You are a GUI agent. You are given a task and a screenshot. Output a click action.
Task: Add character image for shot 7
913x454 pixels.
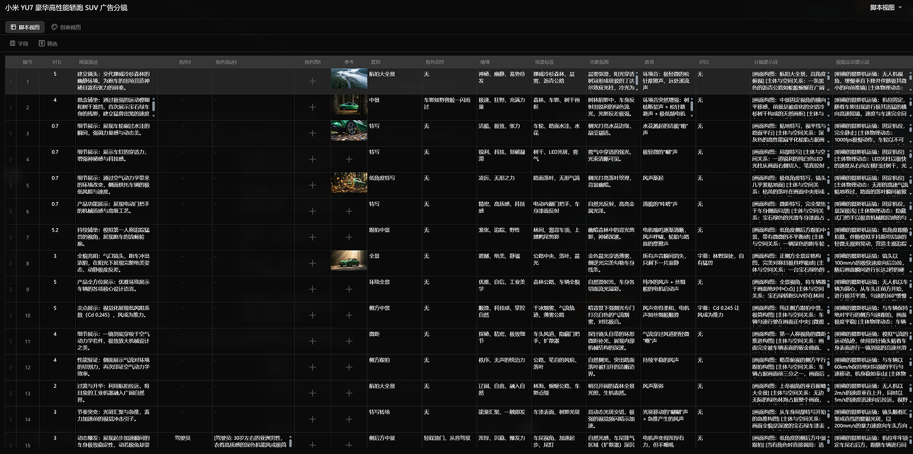pyautogui.click(x=312, y=237)
